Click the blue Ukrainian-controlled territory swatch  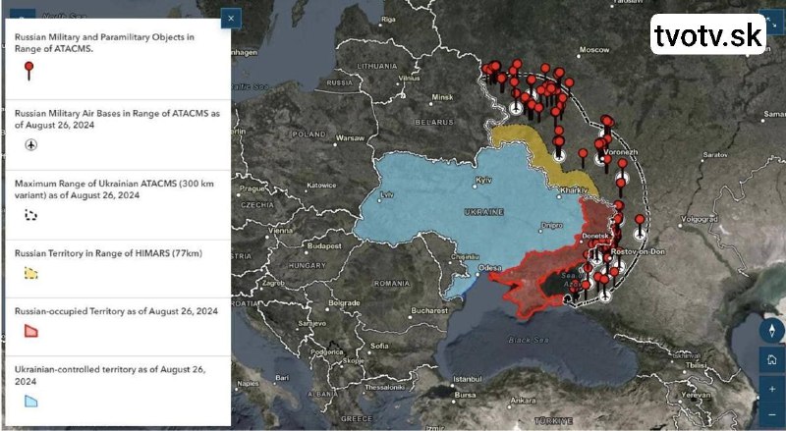(30, 401)
